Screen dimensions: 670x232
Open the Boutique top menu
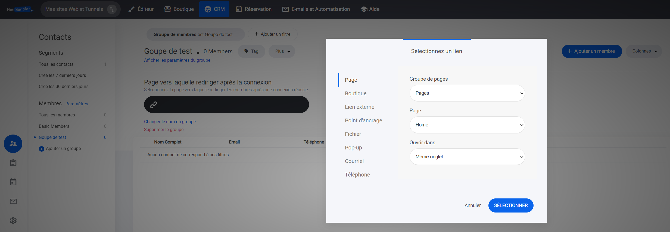coord(179,9)
